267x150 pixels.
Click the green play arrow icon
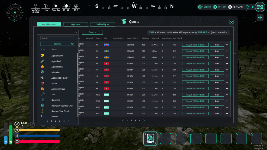click(x=253, y=7)
